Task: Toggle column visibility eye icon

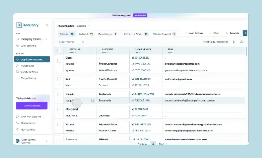Action: 242,42
